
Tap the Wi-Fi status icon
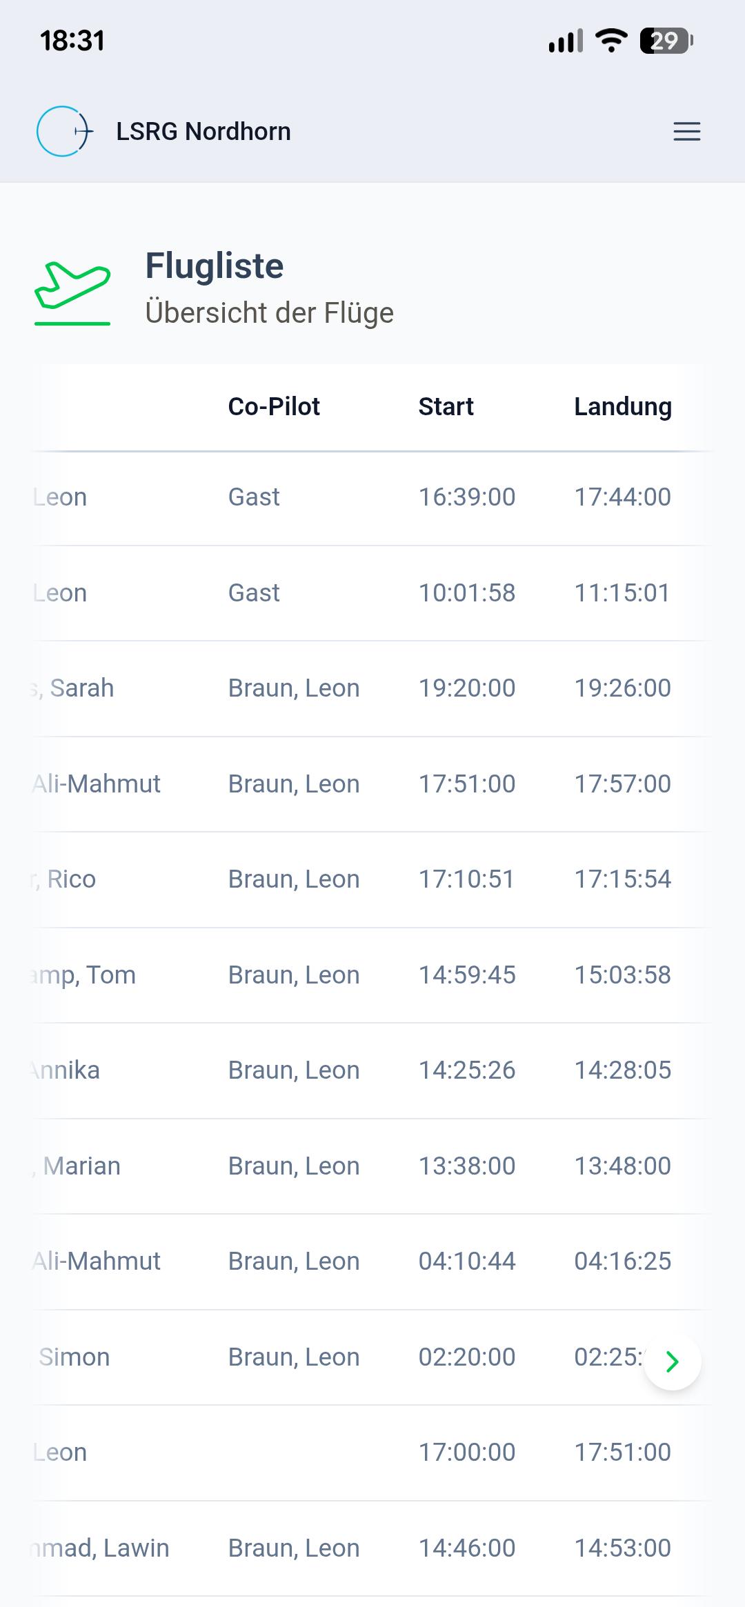(x=611, y=41)
